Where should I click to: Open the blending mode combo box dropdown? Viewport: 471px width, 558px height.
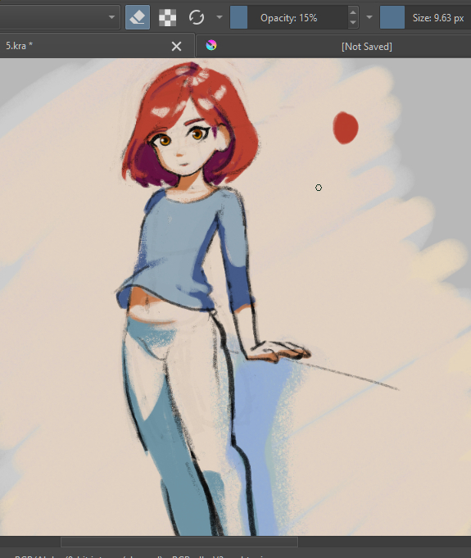(60, 17)
